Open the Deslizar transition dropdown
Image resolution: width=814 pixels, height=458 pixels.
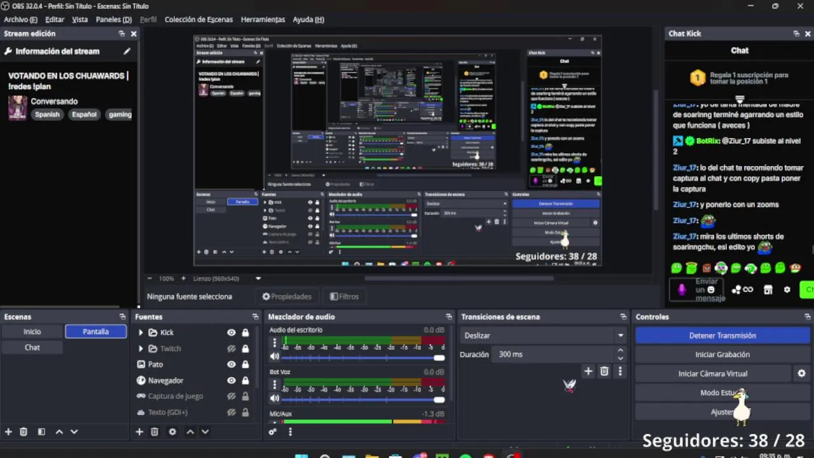pyautogui.click(x=544, y=335)
